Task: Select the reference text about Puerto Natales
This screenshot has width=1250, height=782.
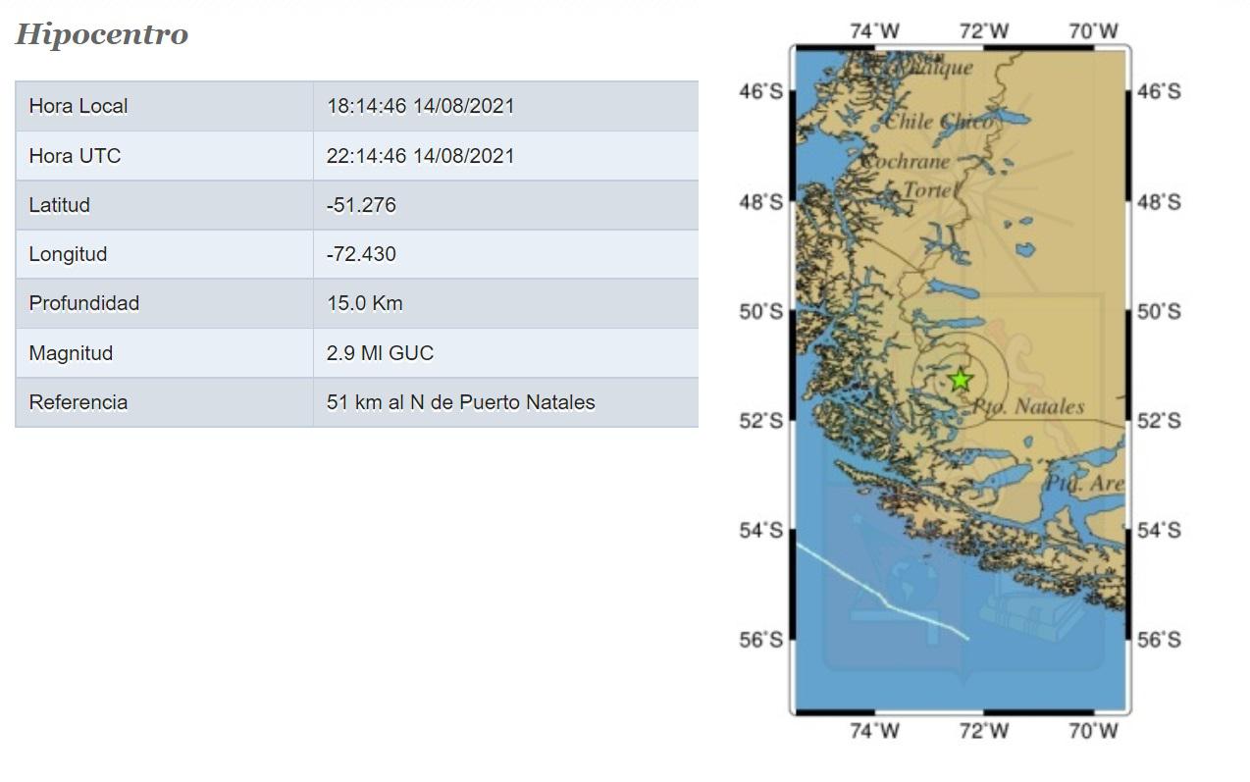Action: 460,402
